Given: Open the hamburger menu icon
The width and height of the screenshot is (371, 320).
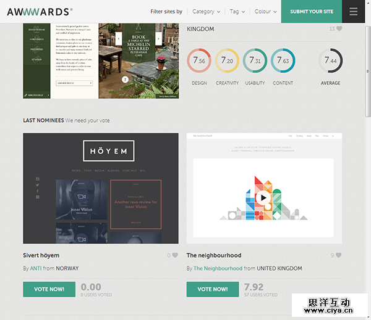Looking at the screenshot, I should 354,11.
